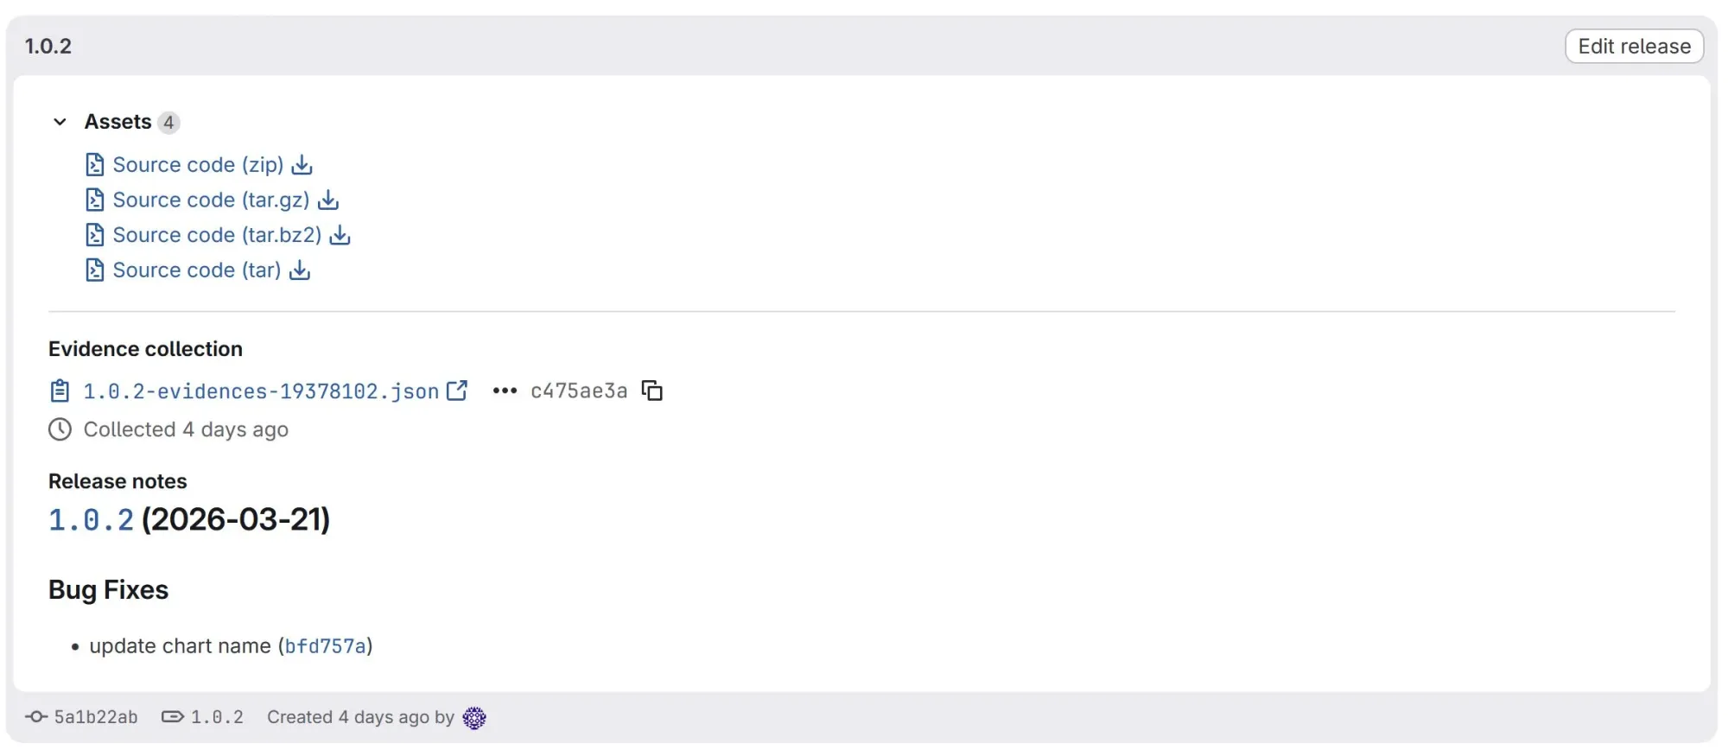Expand the ellipsis to reveal the full hash
The height and width of the screenshot is (756, 1728).
[x=503, y=391]
